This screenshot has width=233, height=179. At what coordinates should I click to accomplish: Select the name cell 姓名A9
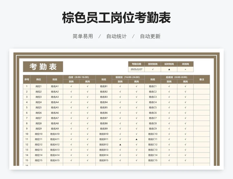tap(55, 128)
